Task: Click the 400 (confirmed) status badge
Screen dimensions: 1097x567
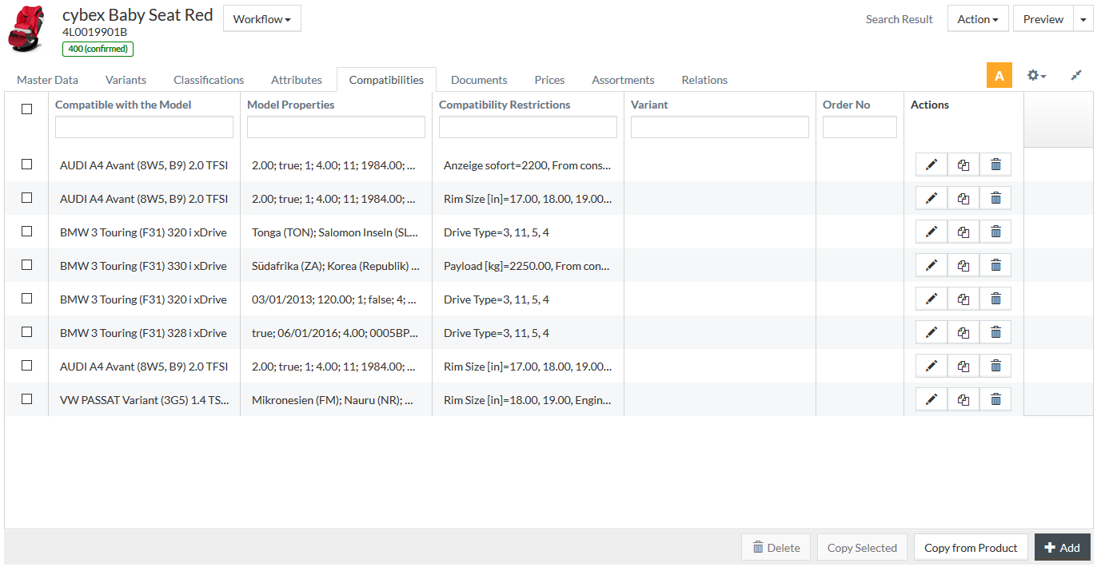Action: (x=98, y=49)
